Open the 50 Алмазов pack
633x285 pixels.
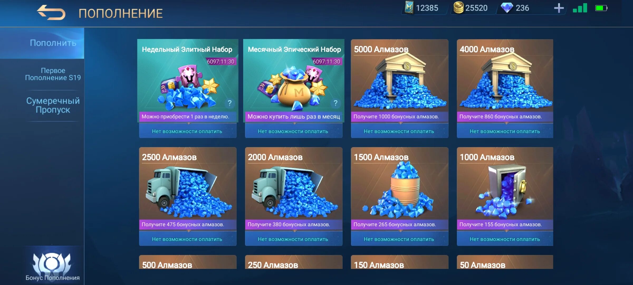pyautogui.click(x=505, y=262)
